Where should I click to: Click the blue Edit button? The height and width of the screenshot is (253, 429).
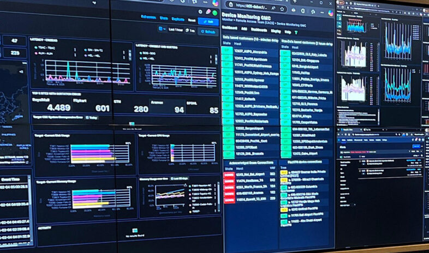point(208,21)
